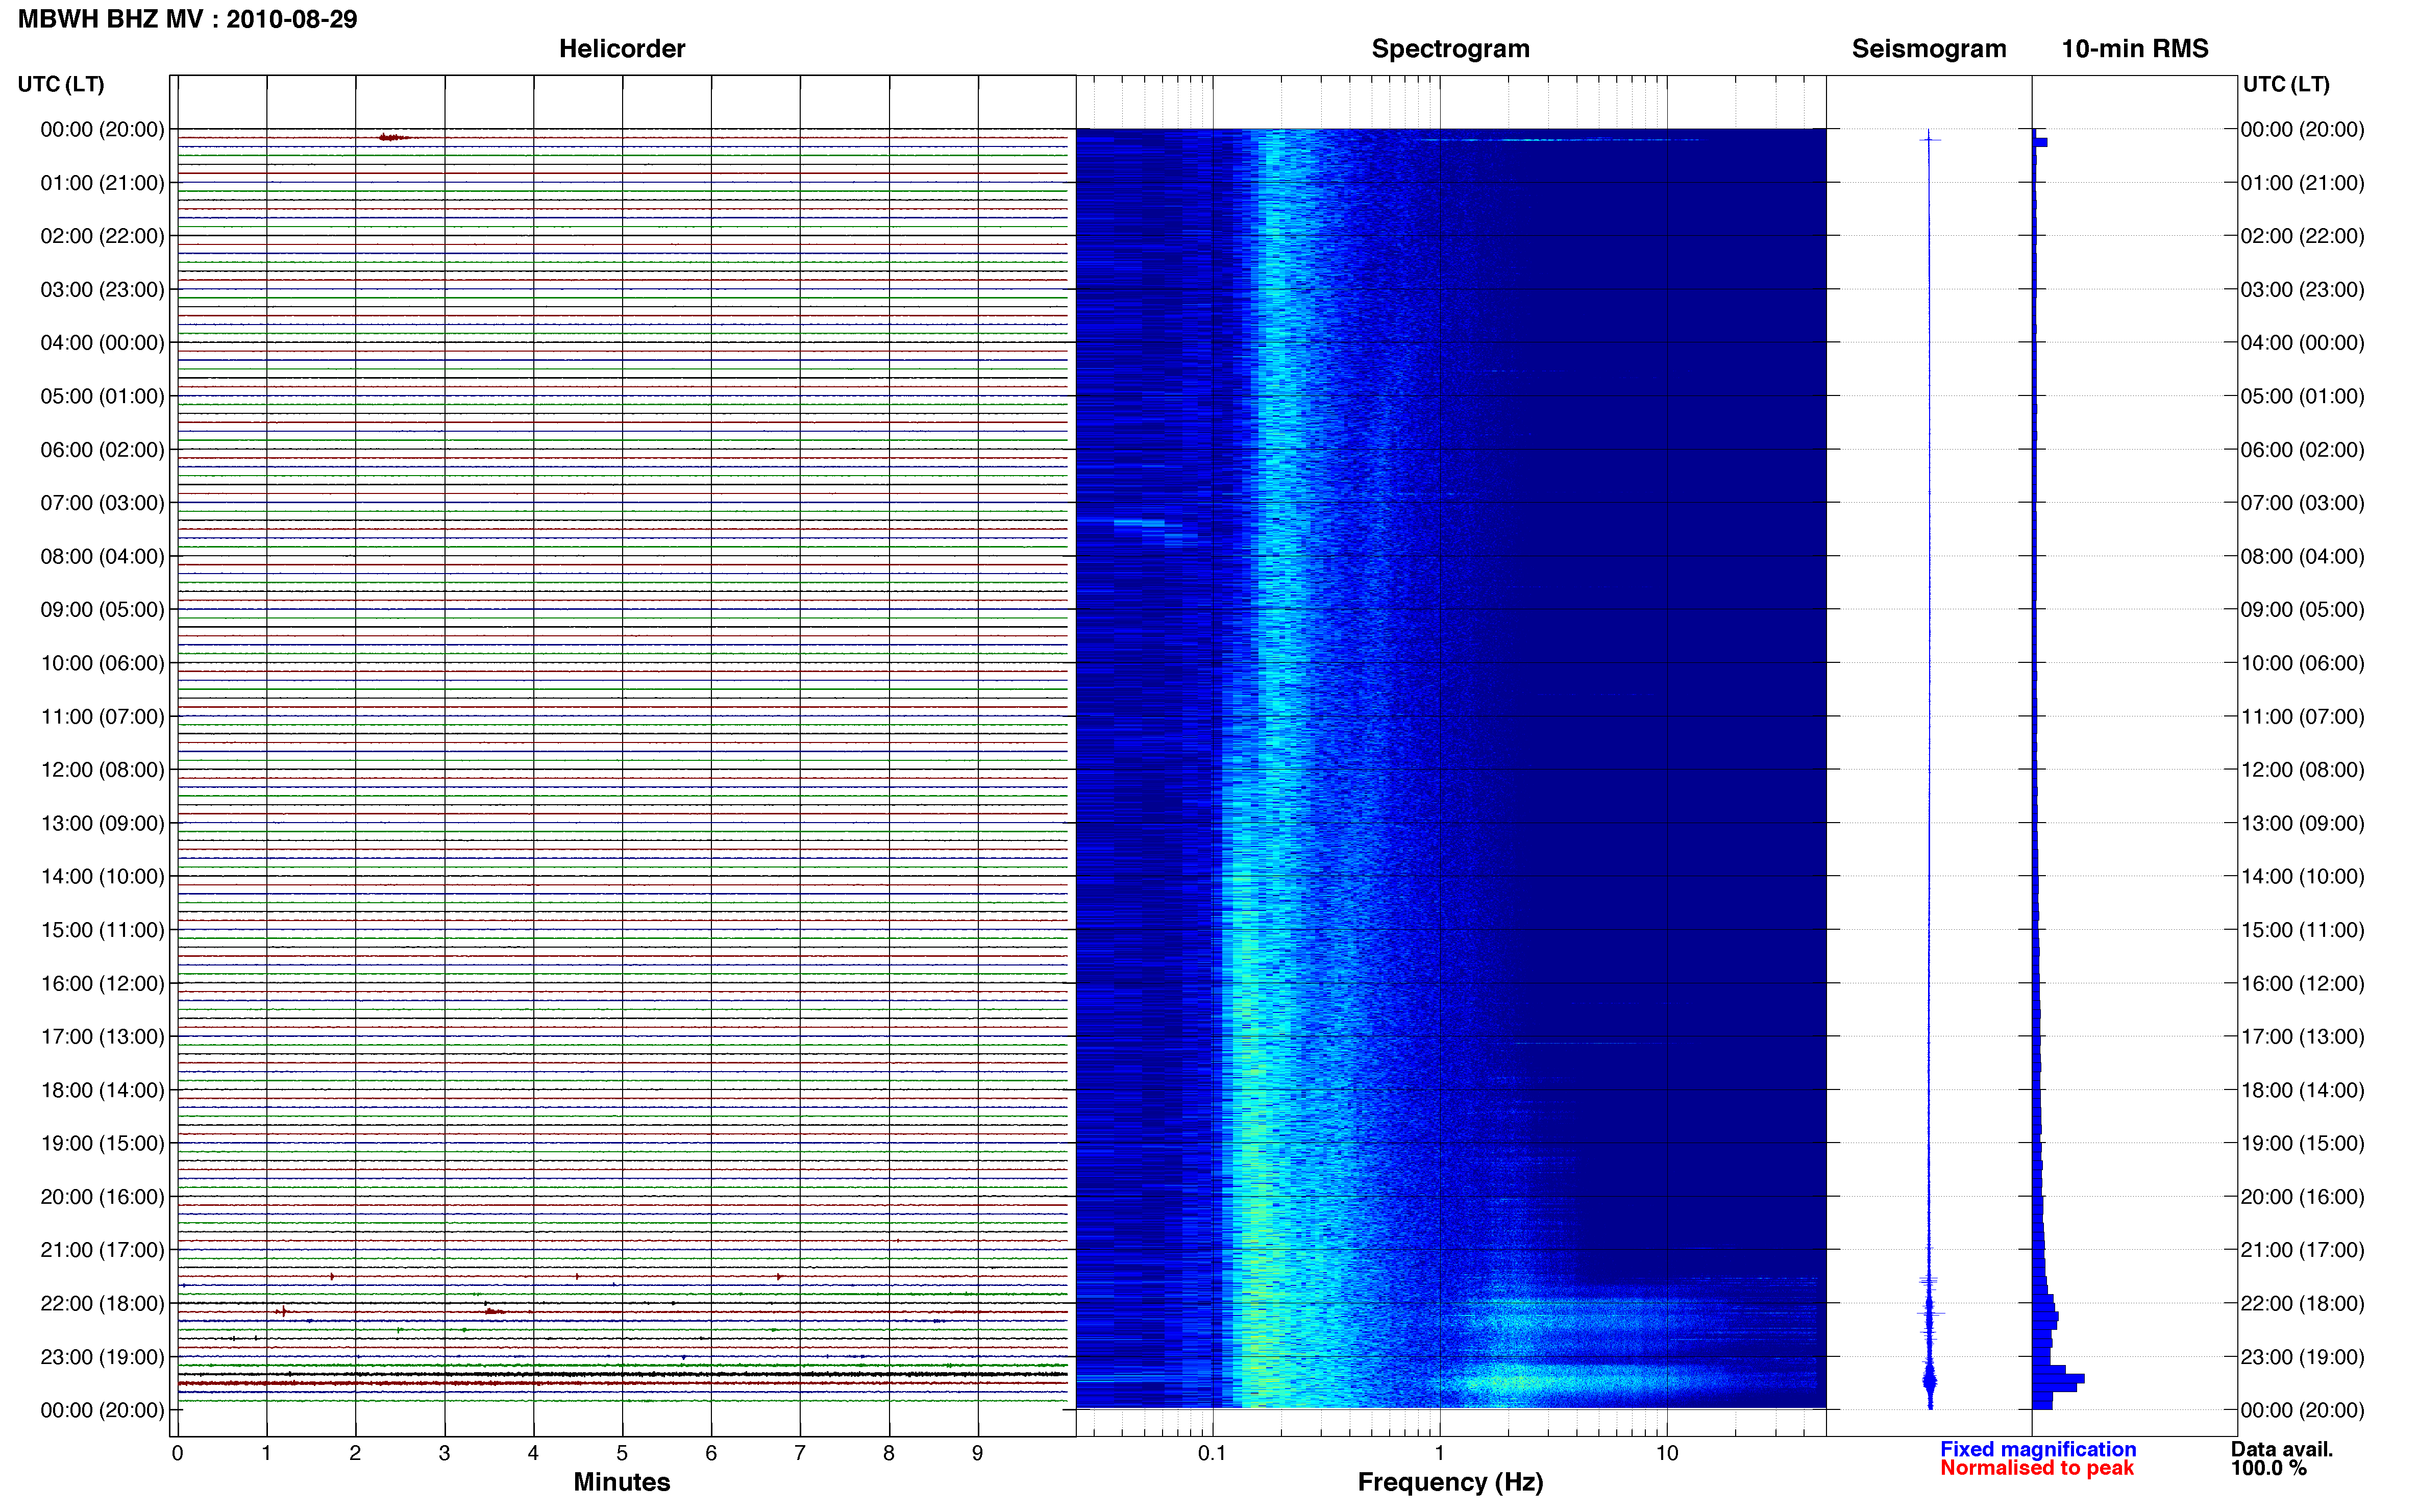Click the '0.1' frequency tick label

click(1211, 1453)
